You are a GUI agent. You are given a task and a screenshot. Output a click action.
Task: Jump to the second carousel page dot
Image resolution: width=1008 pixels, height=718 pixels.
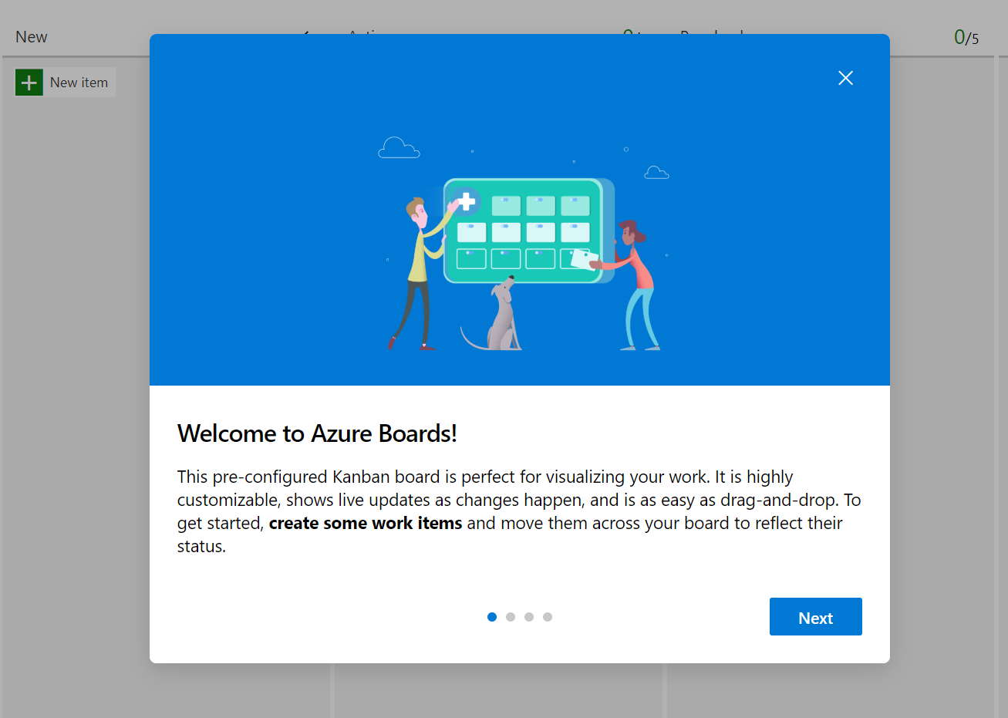click(511, 617)
